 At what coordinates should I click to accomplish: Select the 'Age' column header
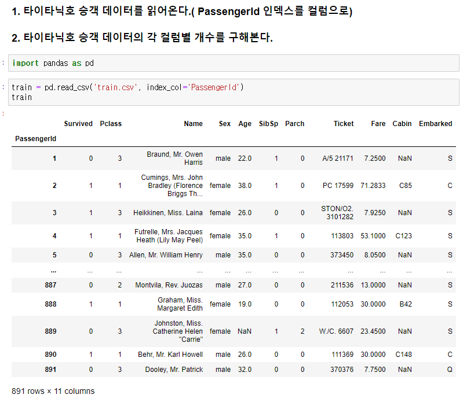tap(245, 124)
